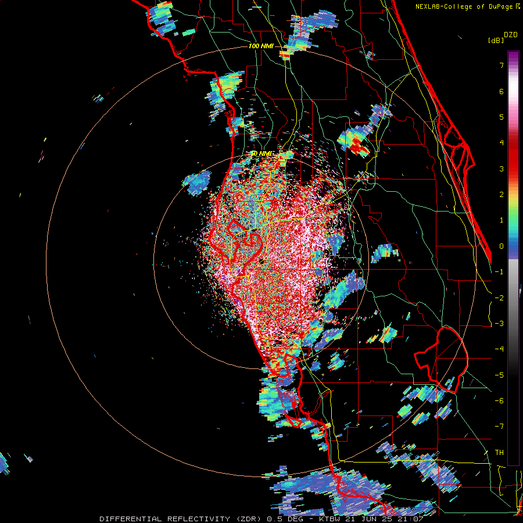Click the [dB] unit label
The width and height of the screenshot is (523, 523).
pyautogui.click(x=496, y=40)
